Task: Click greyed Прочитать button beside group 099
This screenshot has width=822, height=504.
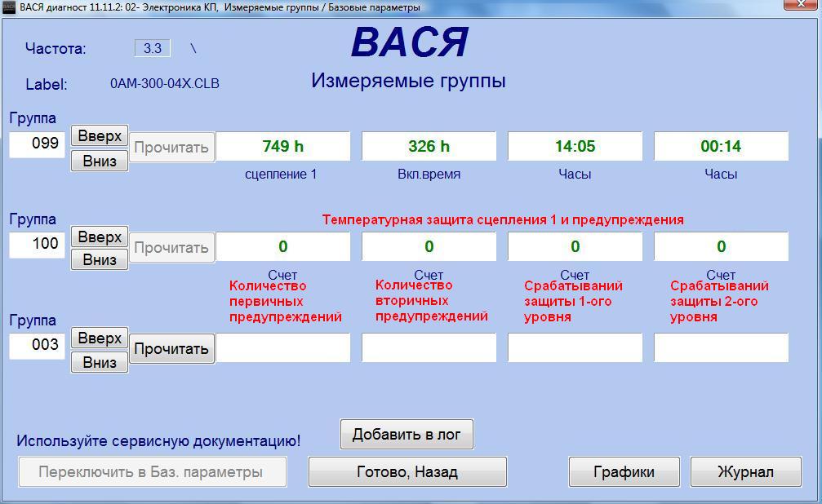Action: click(171, 148)
